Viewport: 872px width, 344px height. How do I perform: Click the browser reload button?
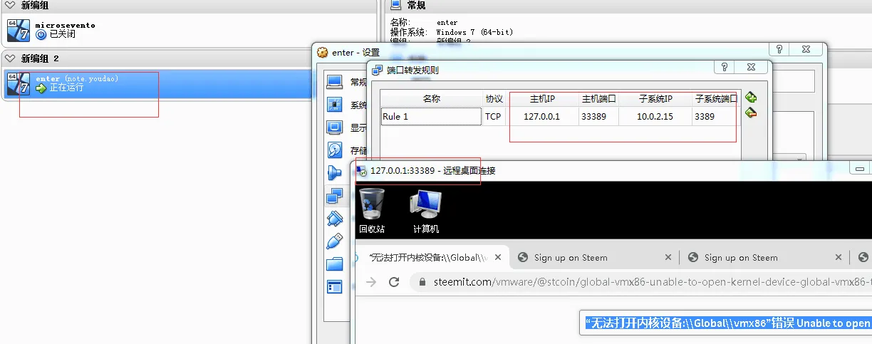394,282
